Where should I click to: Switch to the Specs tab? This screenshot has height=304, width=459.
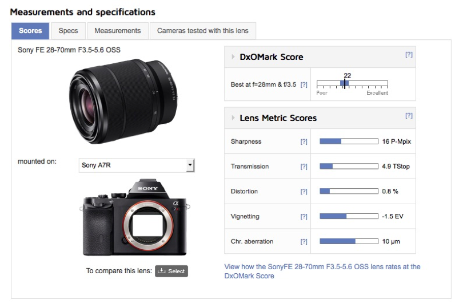coord(68,31)
